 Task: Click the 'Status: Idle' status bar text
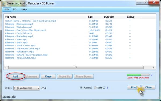point(9,97)
